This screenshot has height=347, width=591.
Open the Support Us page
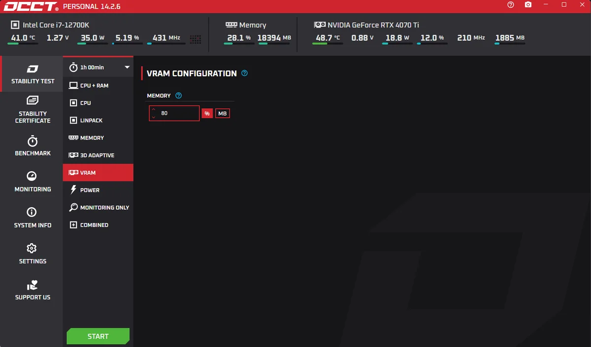pyautogui.click(x=33, y=290)
